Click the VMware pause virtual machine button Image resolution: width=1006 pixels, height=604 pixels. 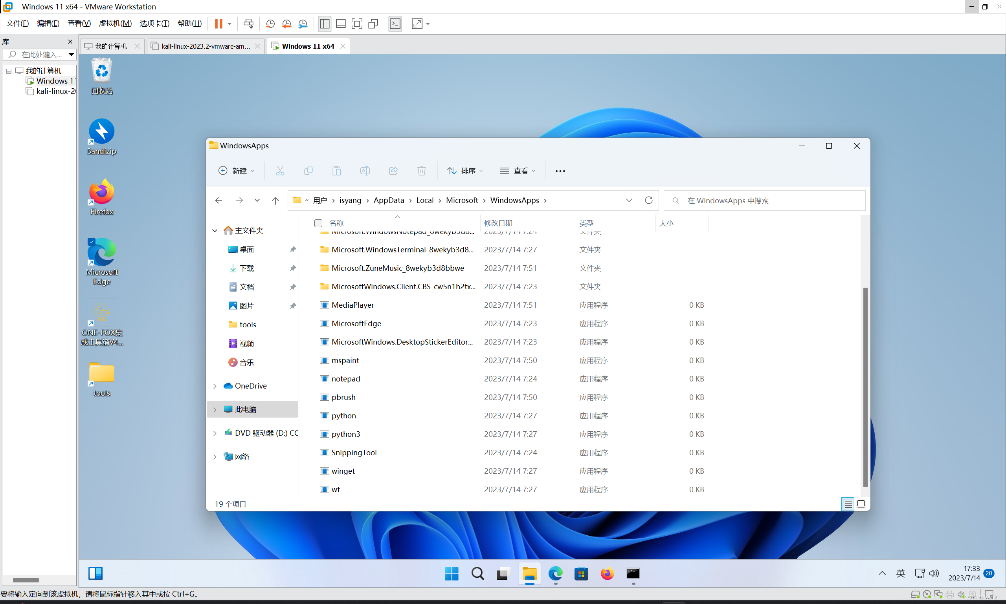pyautogui.click(x=218, y=24)
